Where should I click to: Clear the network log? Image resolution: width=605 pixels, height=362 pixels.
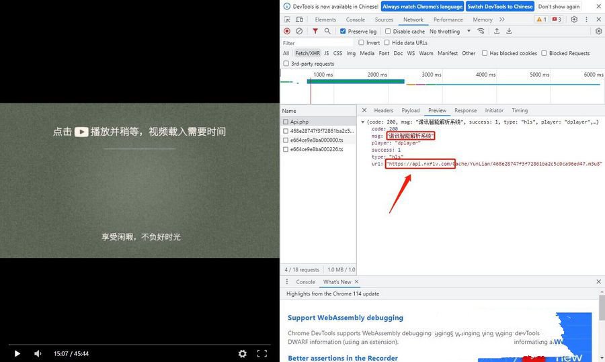point(299,31)
